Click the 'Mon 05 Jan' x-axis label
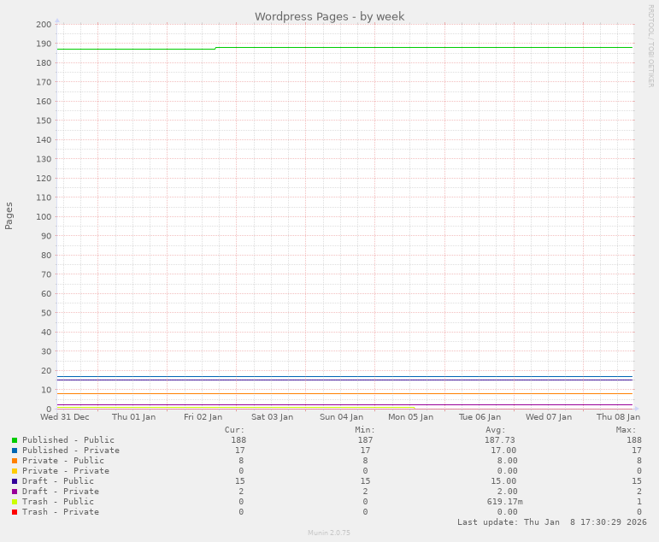Screen dimensions: 659x542 click(x=410, y=416)
